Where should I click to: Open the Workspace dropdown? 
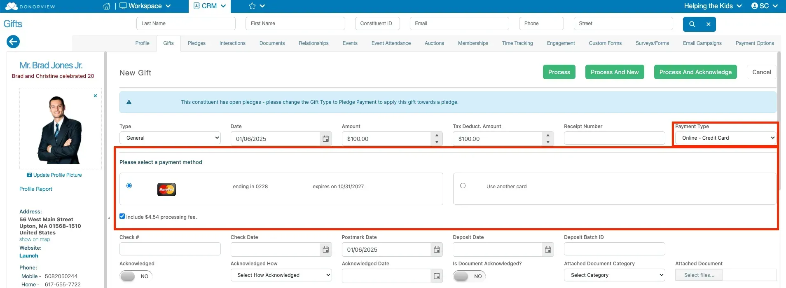(x=145, y=6)
